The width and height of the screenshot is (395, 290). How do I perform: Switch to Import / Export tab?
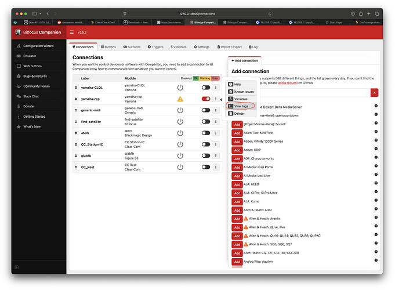tap(229, 47)
